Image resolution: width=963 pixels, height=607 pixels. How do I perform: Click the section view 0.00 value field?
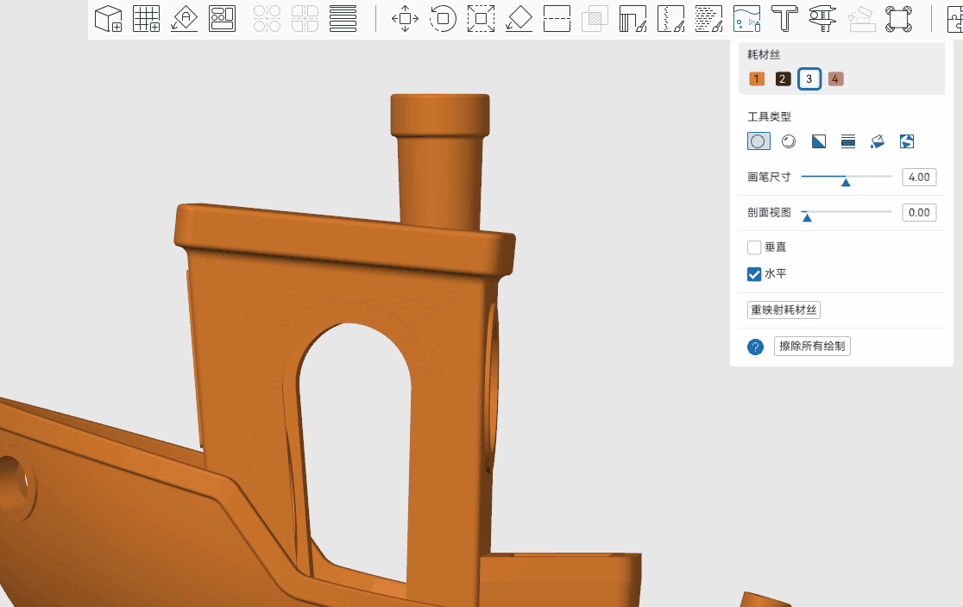tap(919, 212)
